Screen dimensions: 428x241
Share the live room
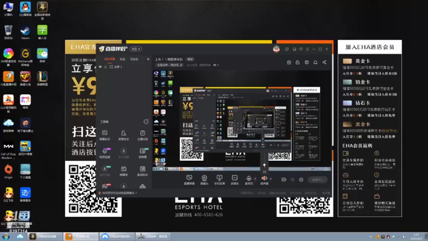pyautogui.click(x=324, y=62)
